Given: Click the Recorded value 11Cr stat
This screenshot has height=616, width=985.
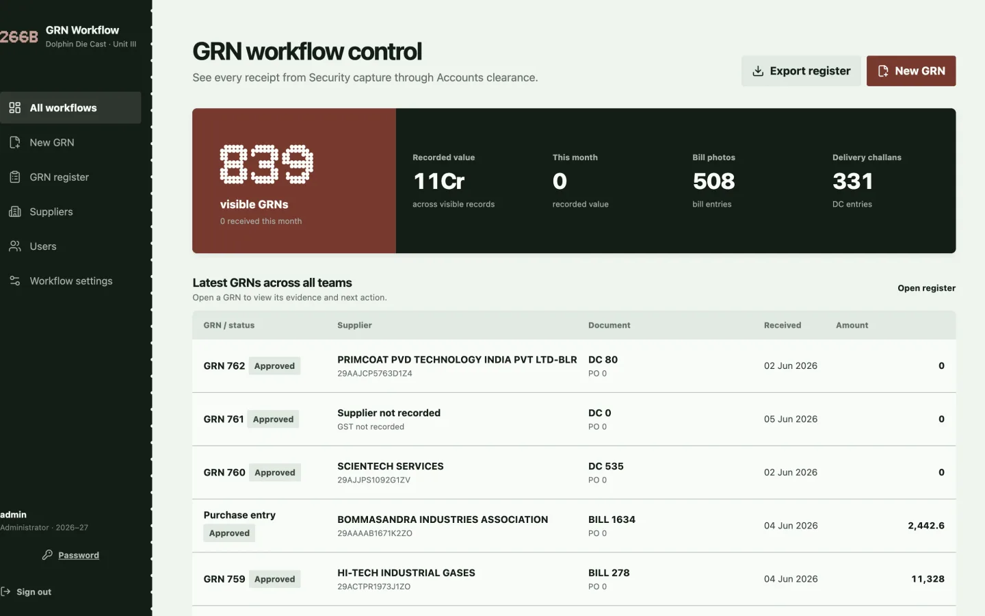Looking at the screenshot, I should coord(454,181).
